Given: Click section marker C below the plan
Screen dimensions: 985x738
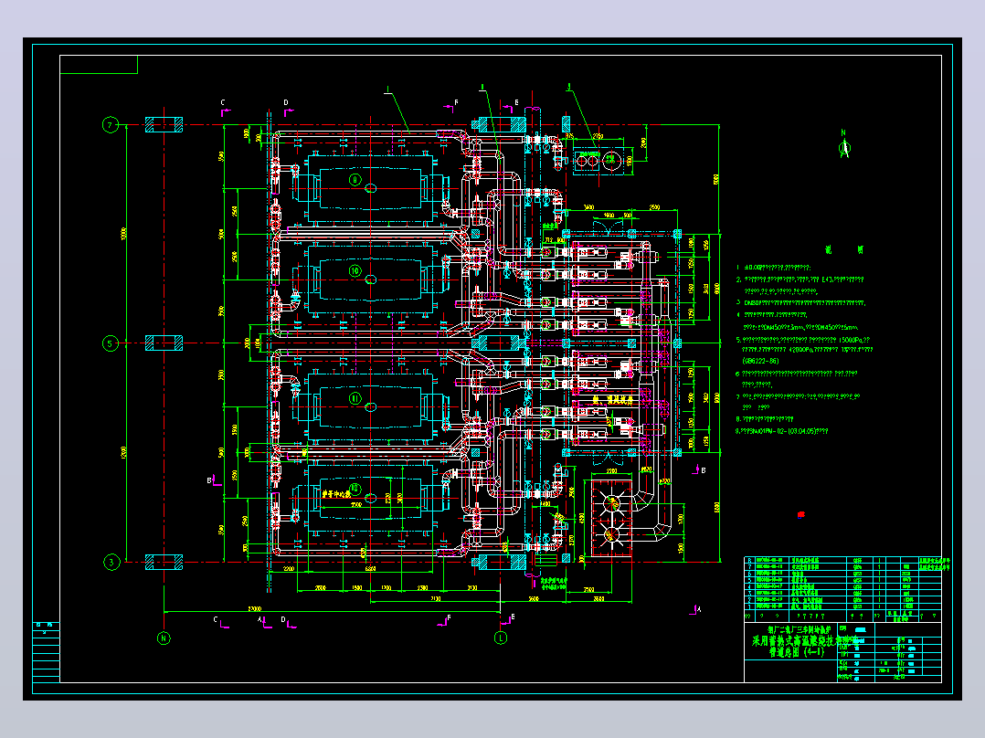Looking at the screenshot, I should coord(220,622).
